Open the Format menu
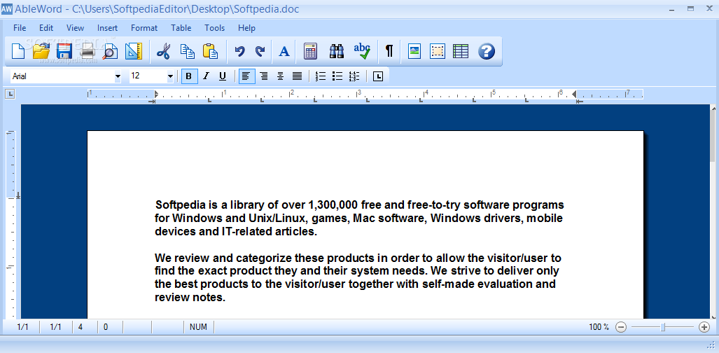This screenshot has width=719, height=353. click(144, 28)
